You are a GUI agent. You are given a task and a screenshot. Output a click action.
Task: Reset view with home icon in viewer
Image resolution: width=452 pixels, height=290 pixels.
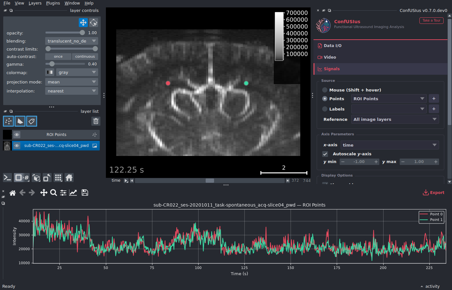pyautogui.click(x=69, y=178)
